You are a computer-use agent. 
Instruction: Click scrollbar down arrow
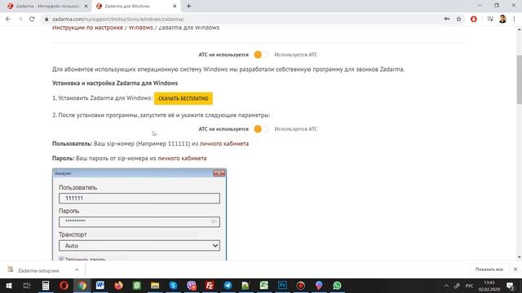[520, 257]
